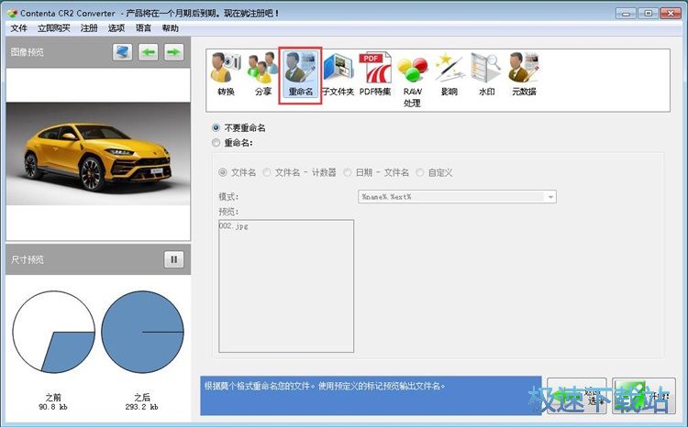
Task: Click the options button left of start
Action: (x=577, y=396)
